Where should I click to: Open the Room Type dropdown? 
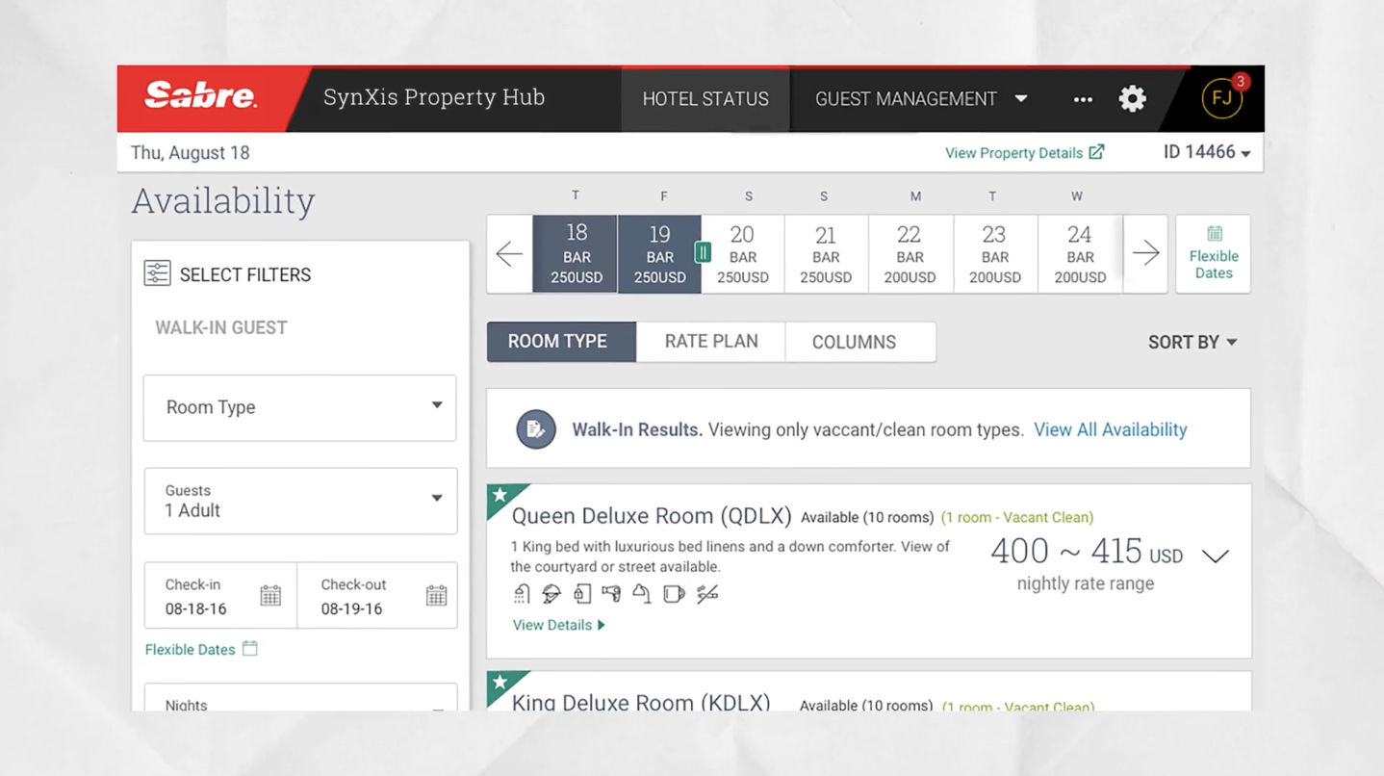click(x=300, y=408)
